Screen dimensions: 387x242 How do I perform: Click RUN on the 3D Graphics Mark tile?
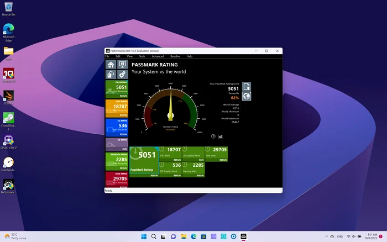(x=201, y=160)
